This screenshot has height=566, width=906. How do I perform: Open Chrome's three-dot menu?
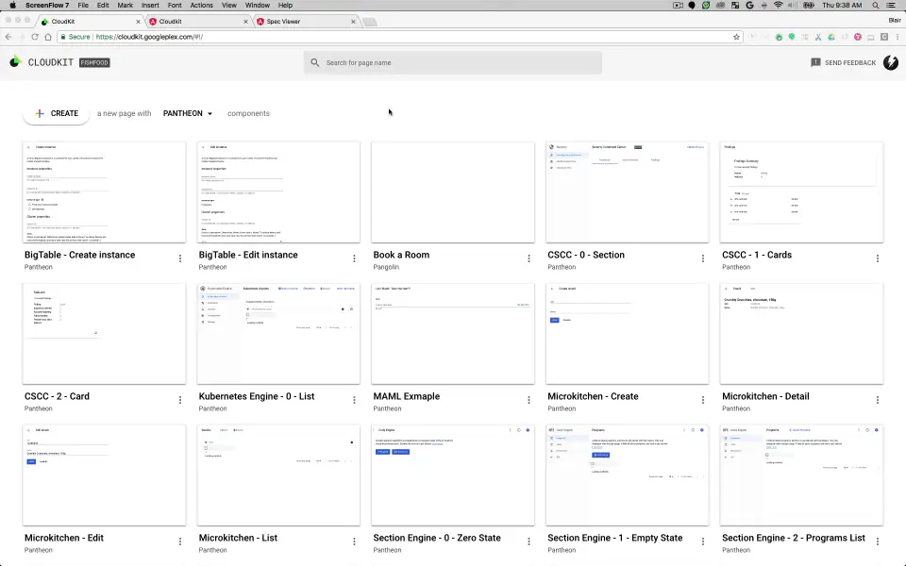(898, 37)
